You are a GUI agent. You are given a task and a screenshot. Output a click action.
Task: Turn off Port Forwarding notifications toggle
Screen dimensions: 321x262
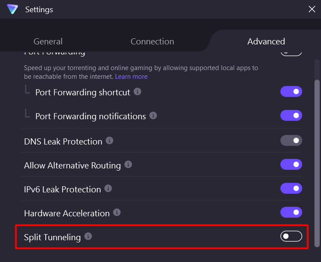point(291,116)
